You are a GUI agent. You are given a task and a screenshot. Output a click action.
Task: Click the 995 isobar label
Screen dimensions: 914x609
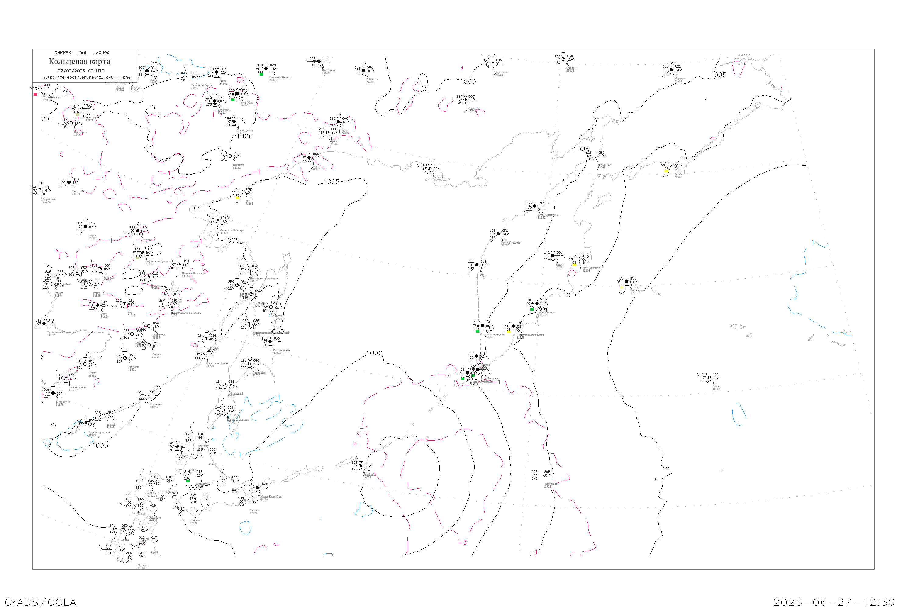pyautogui.click(x=411, y=436)
